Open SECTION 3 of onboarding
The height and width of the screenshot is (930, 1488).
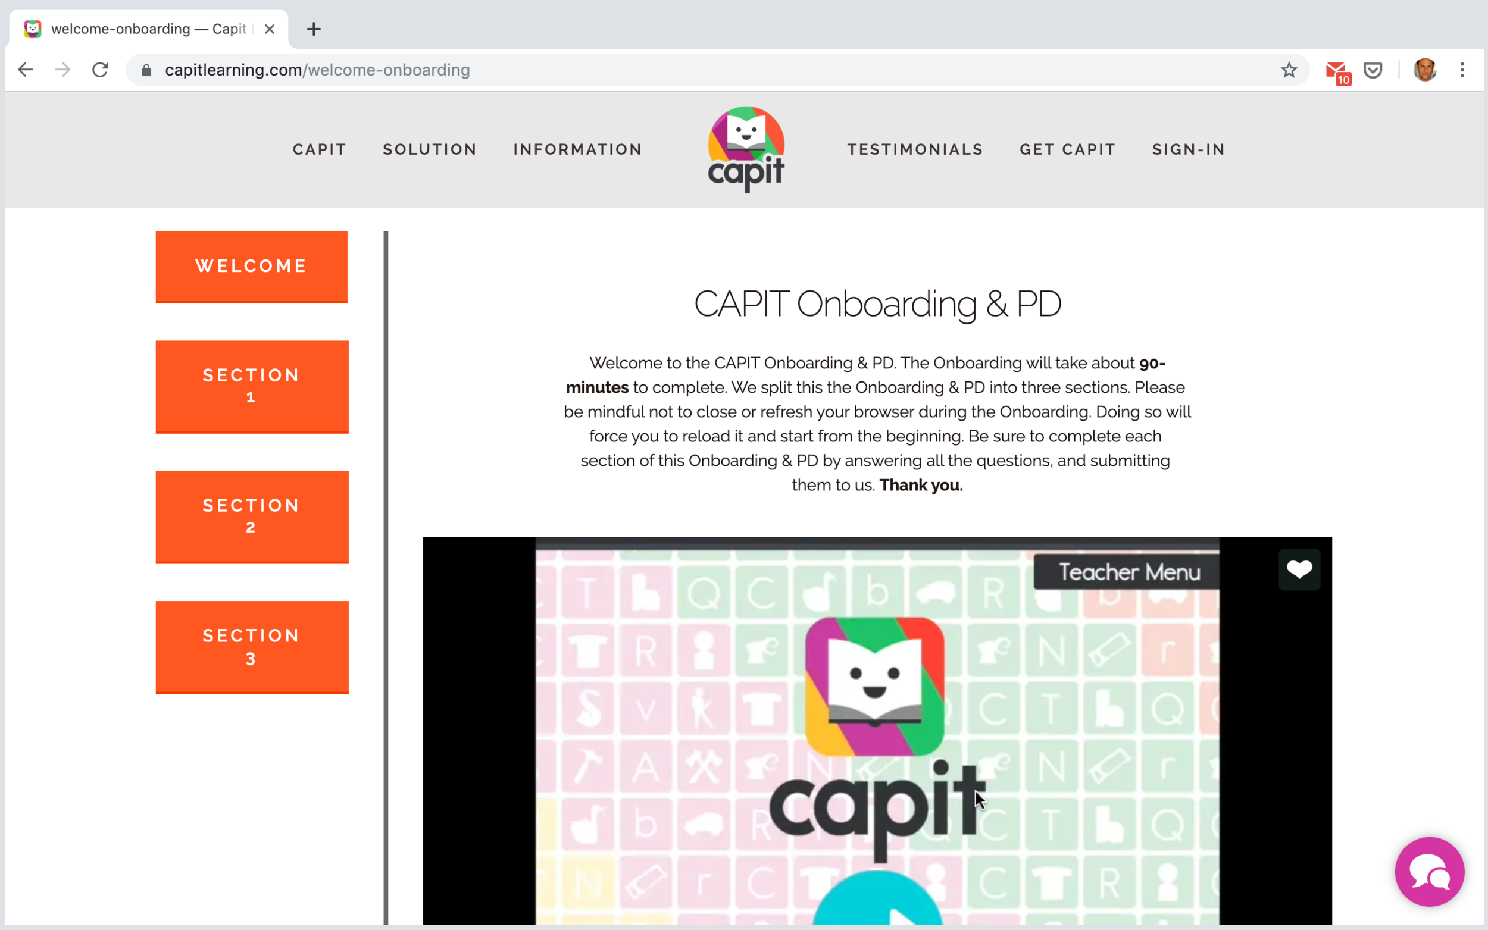click(x=252, y=647)
